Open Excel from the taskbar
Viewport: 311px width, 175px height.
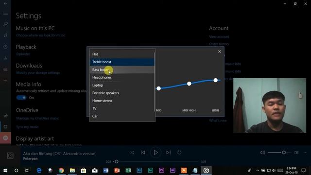[128, 171]
